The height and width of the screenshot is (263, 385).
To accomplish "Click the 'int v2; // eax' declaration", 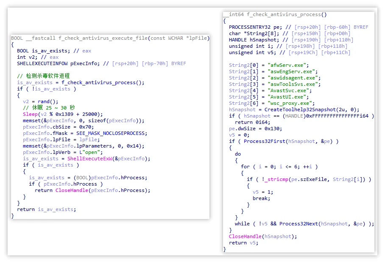I will [x=38, y=57].
